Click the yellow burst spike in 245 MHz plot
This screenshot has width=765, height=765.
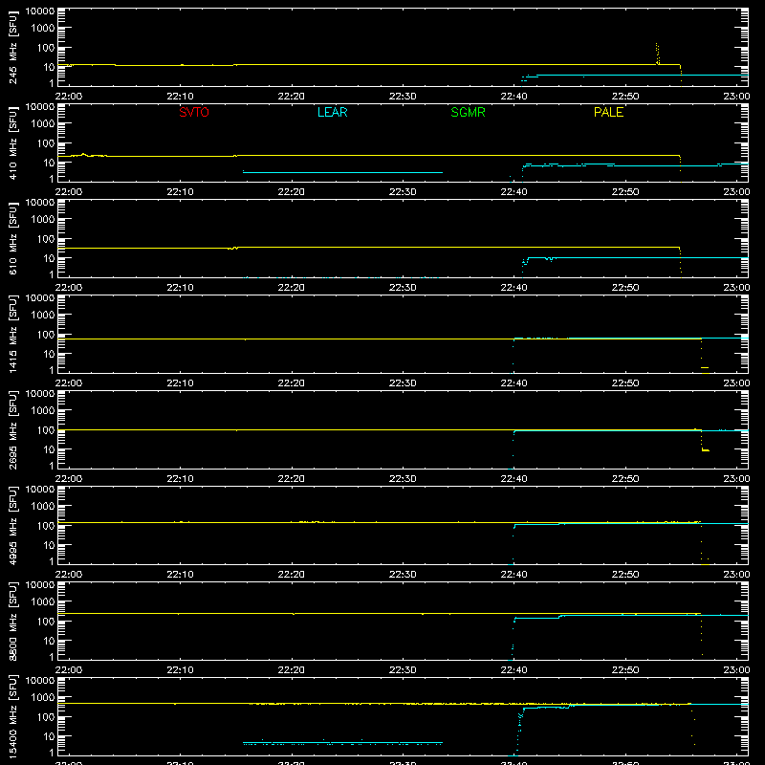point(657,54)
